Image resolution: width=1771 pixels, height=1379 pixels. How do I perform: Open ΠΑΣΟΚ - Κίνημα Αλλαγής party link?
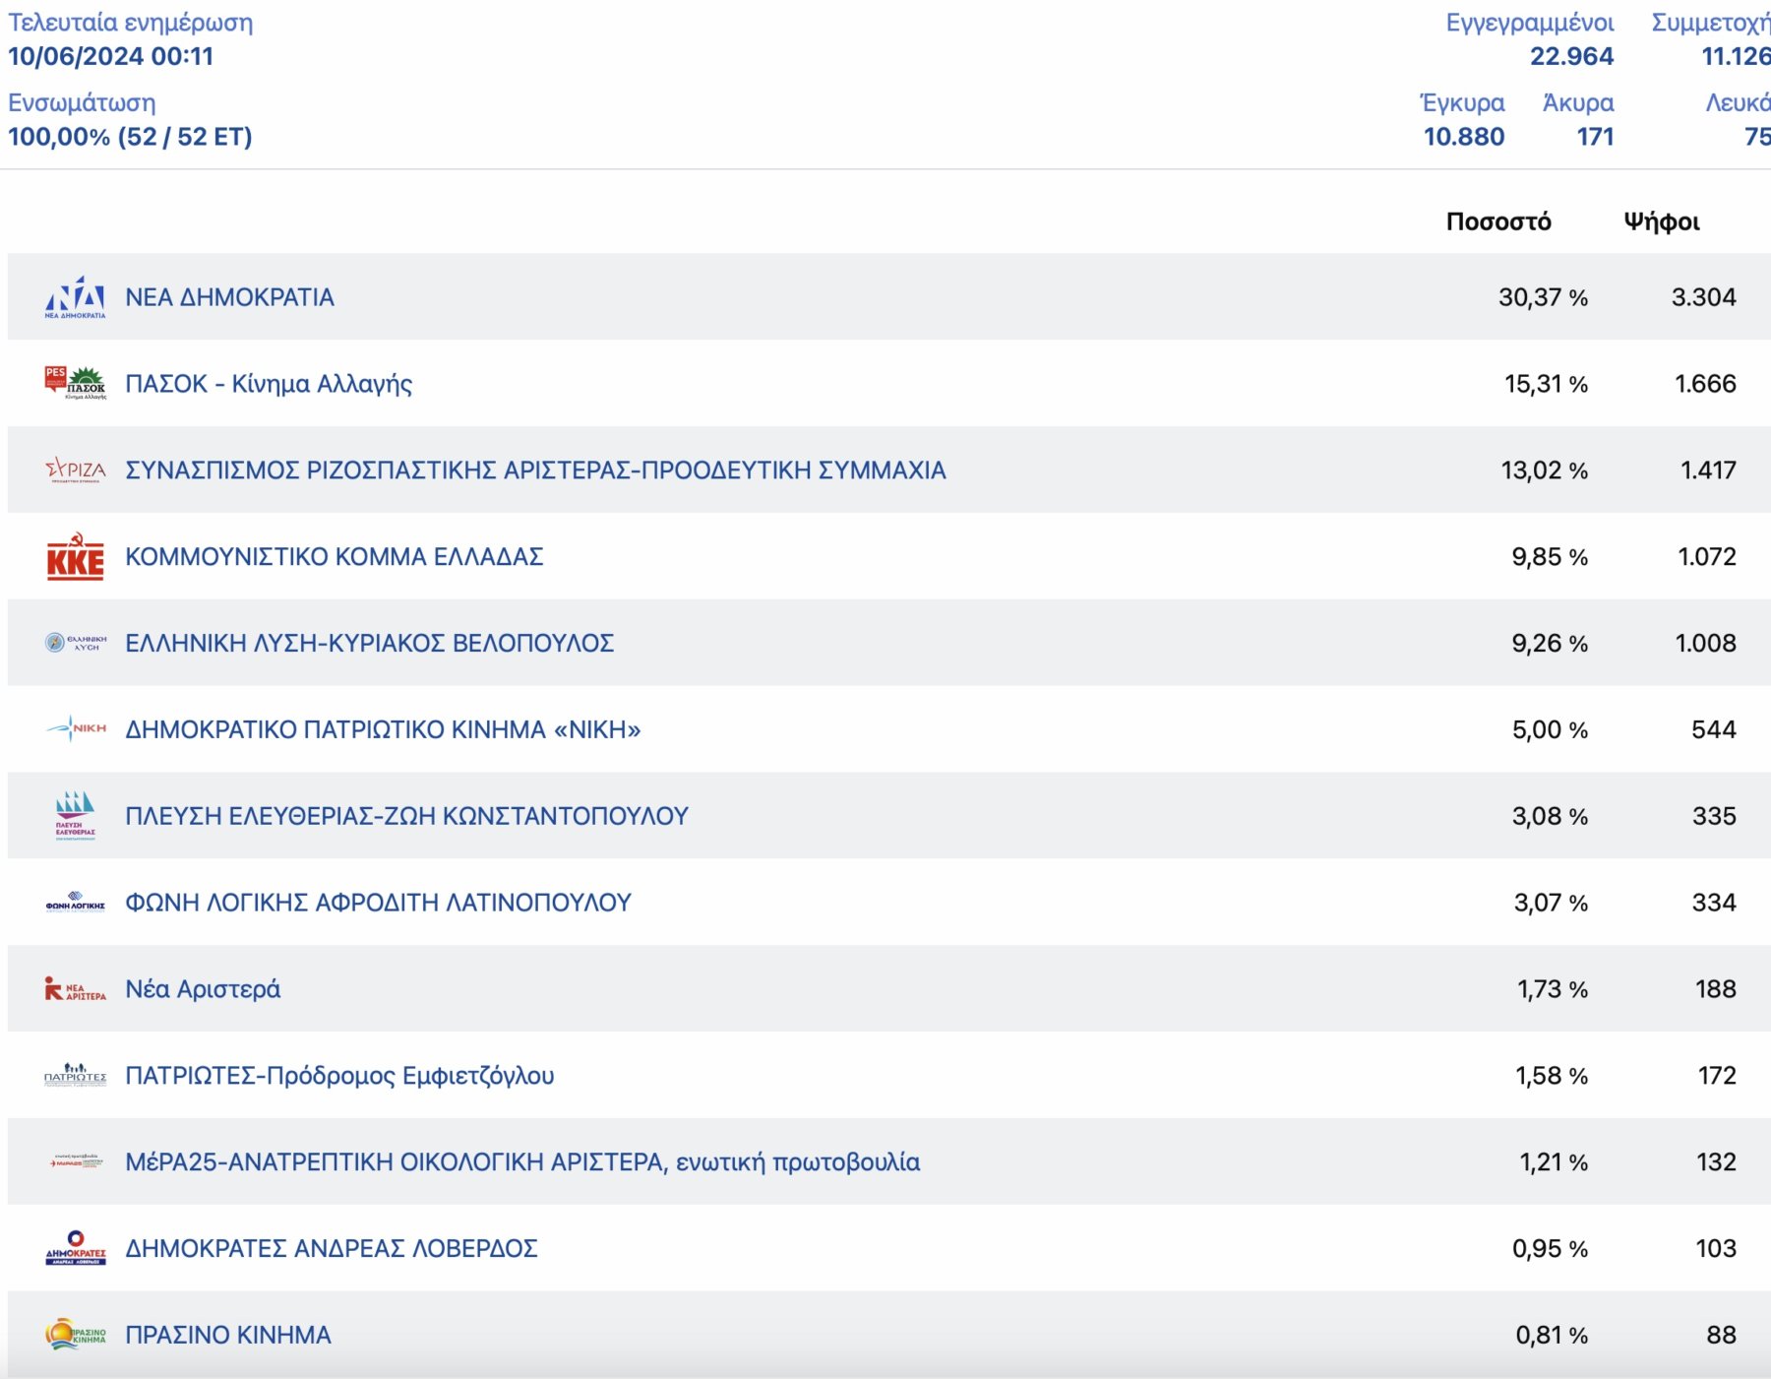[269, 384]
